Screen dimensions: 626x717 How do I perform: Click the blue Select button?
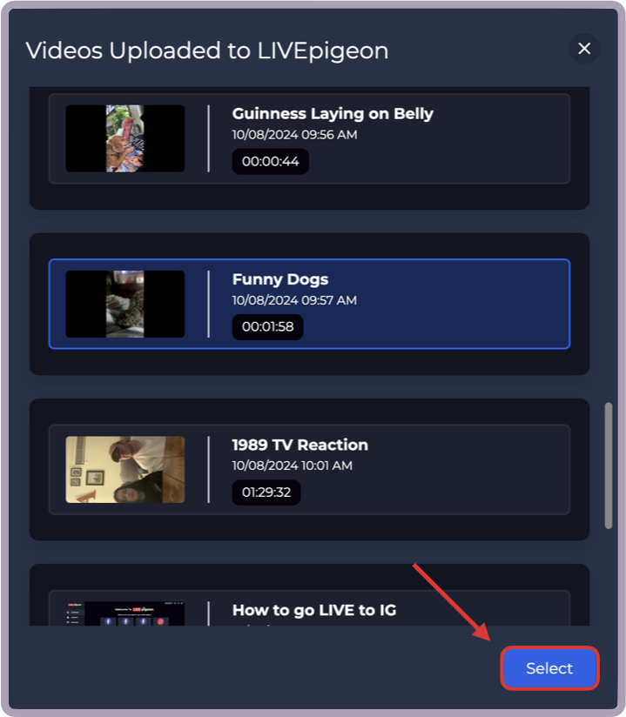click(x=549, y=668)
